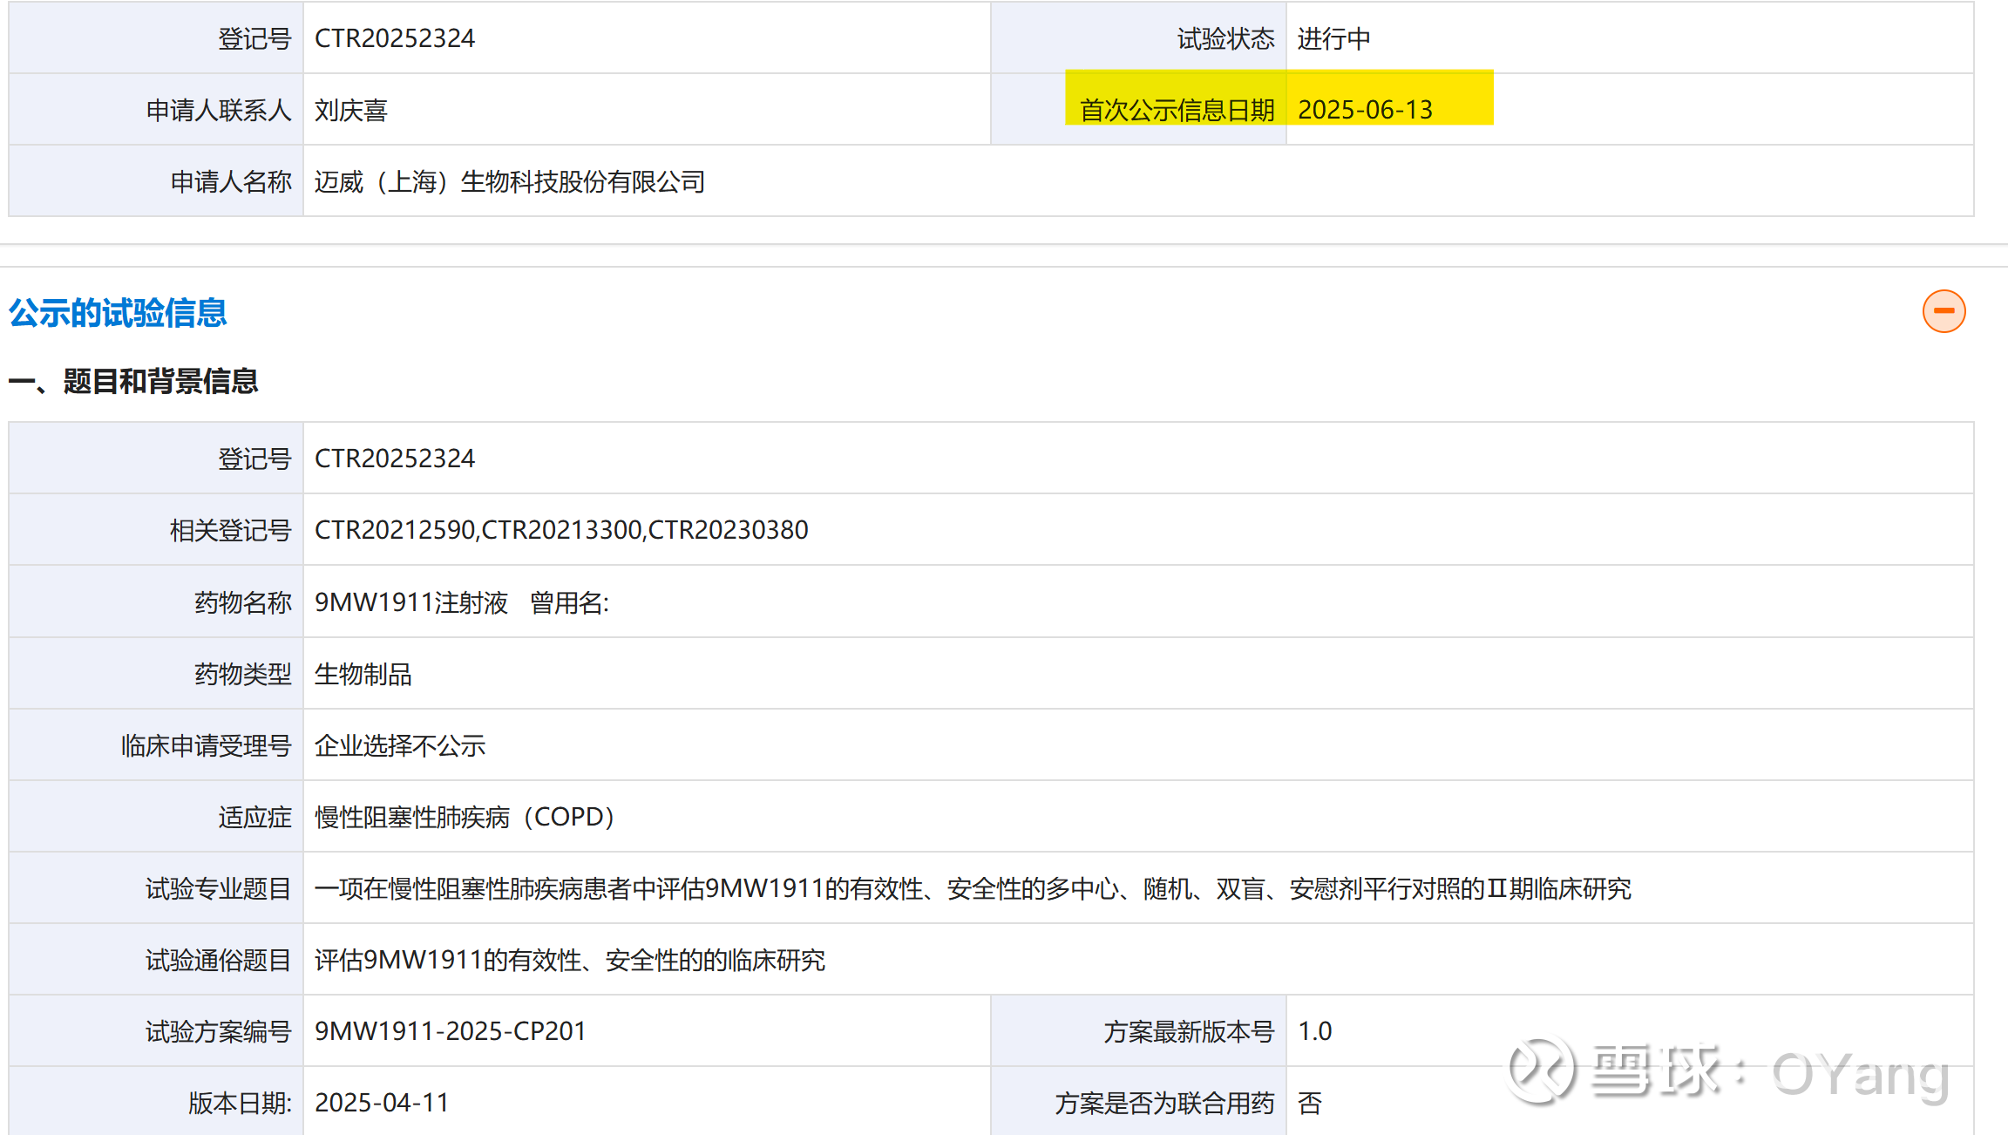Click the combination therapy value 否
Image resolution: width=2008 pixels, height=1135 pixels.
pyautogui.click(x=1309, y=1103)
